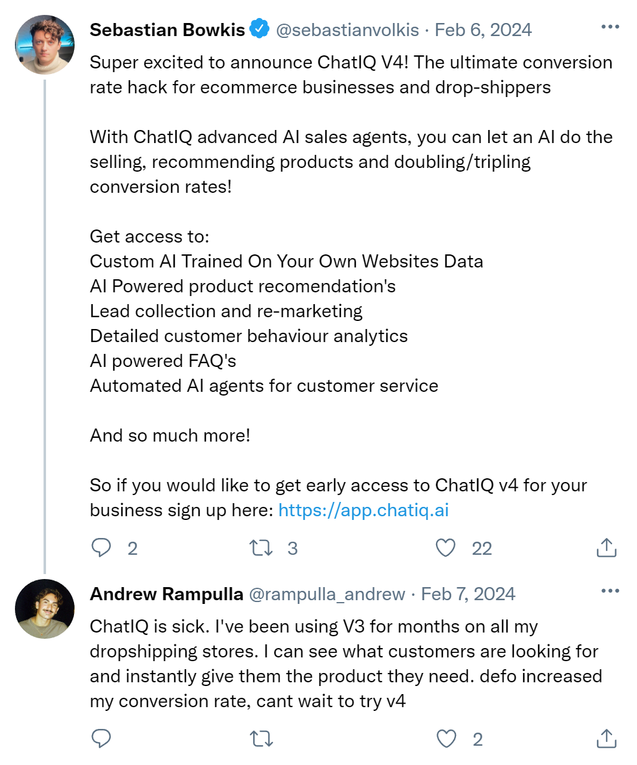Share Andrew Rampulla's reply
The height and width of the screenshot is (765, 637).
[606, 739]
